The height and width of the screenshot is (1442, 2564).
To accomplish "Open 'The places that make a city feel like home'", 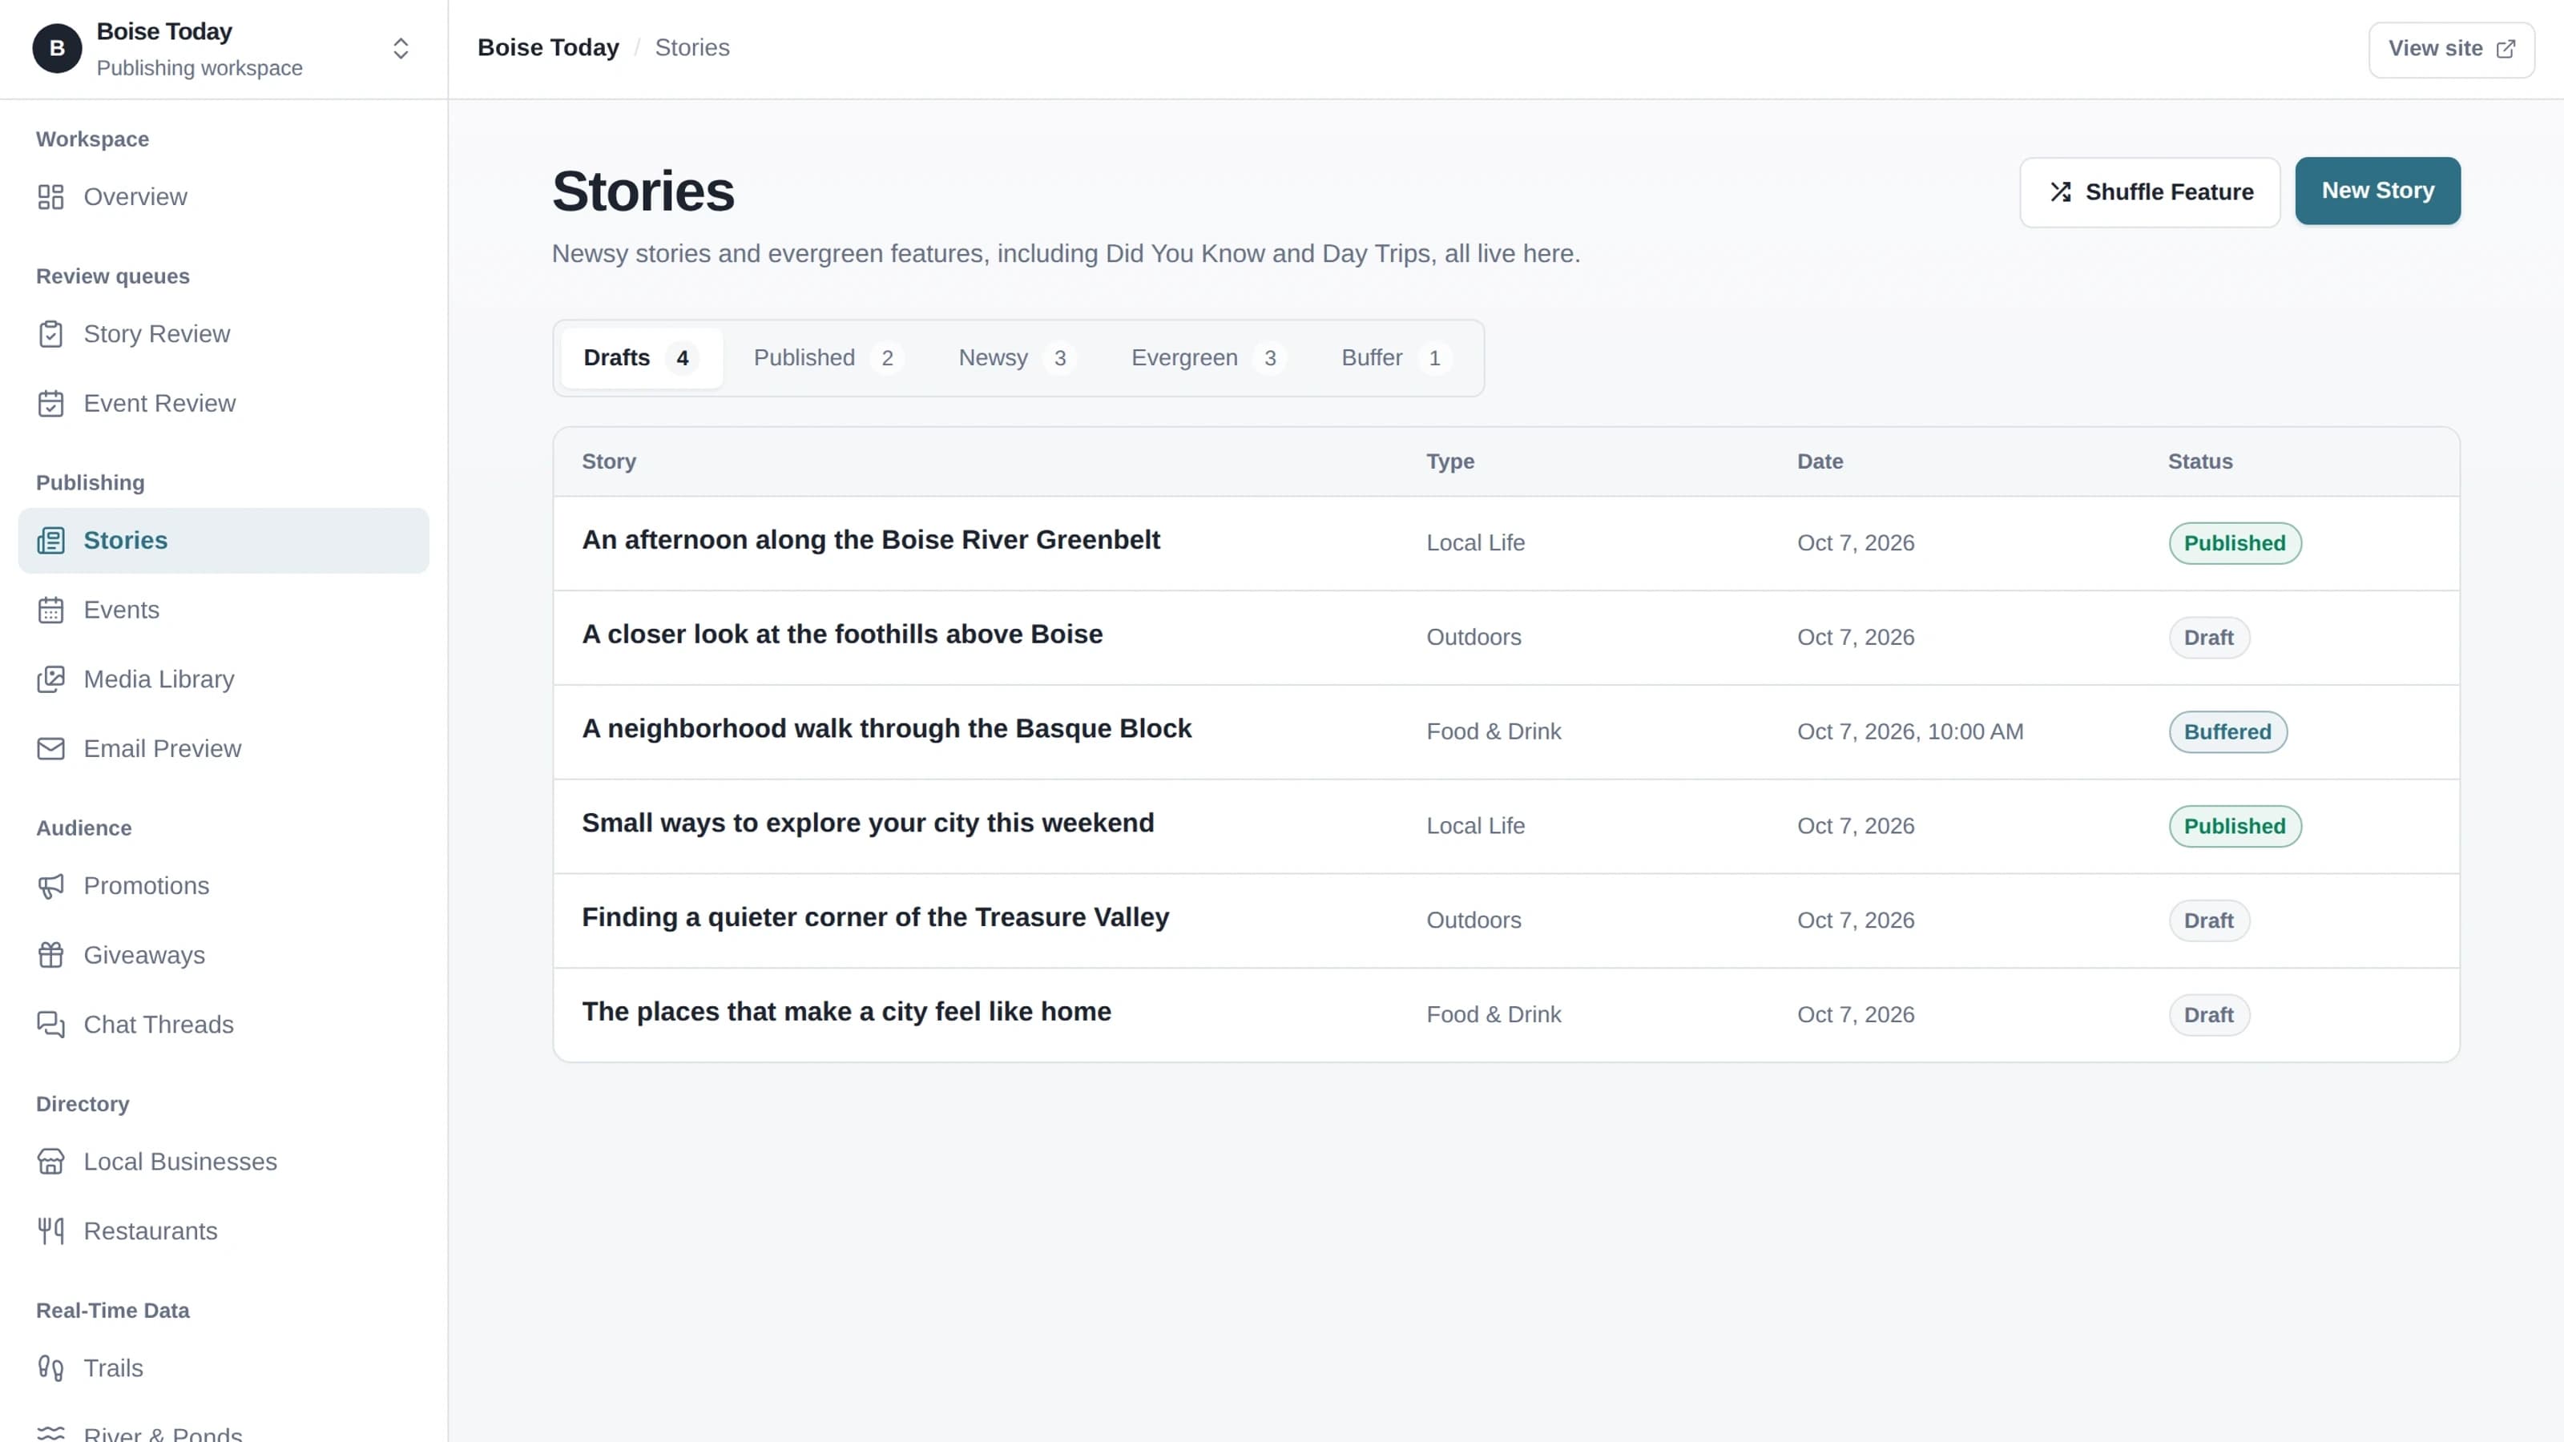I will pyautogui.click(x=846, y=1012).
